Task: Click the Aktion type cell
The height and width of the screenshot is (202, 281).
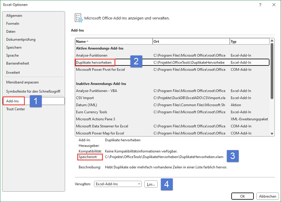Action: 236,105
